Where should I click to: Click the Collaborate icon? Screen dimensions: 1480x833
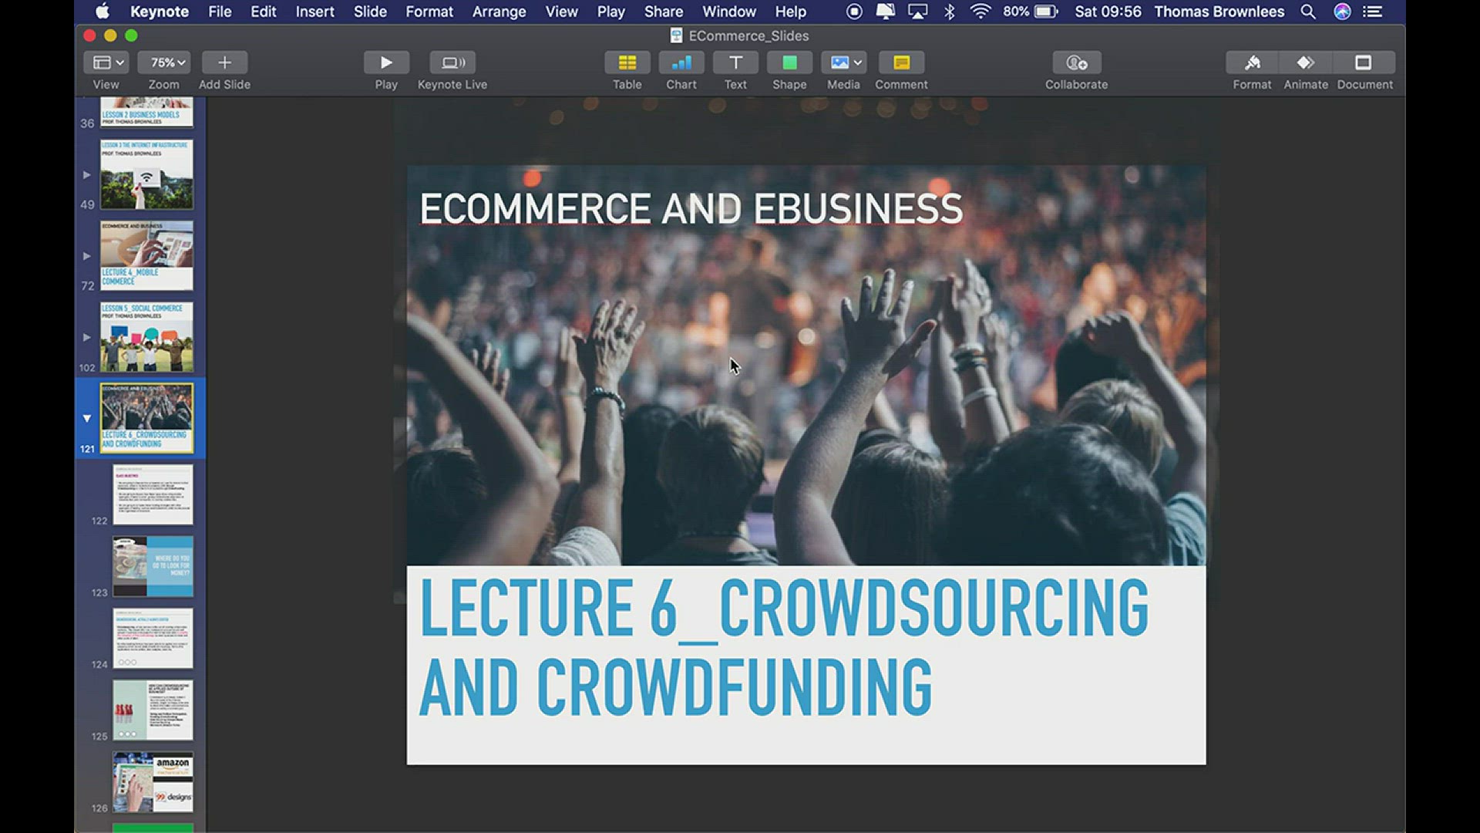tap(1076, 62)
